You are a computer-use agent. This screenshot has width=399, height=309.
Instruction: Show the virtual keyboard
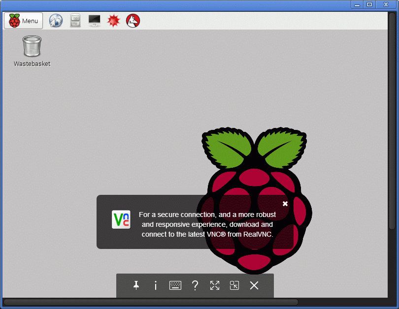[175, 285]
